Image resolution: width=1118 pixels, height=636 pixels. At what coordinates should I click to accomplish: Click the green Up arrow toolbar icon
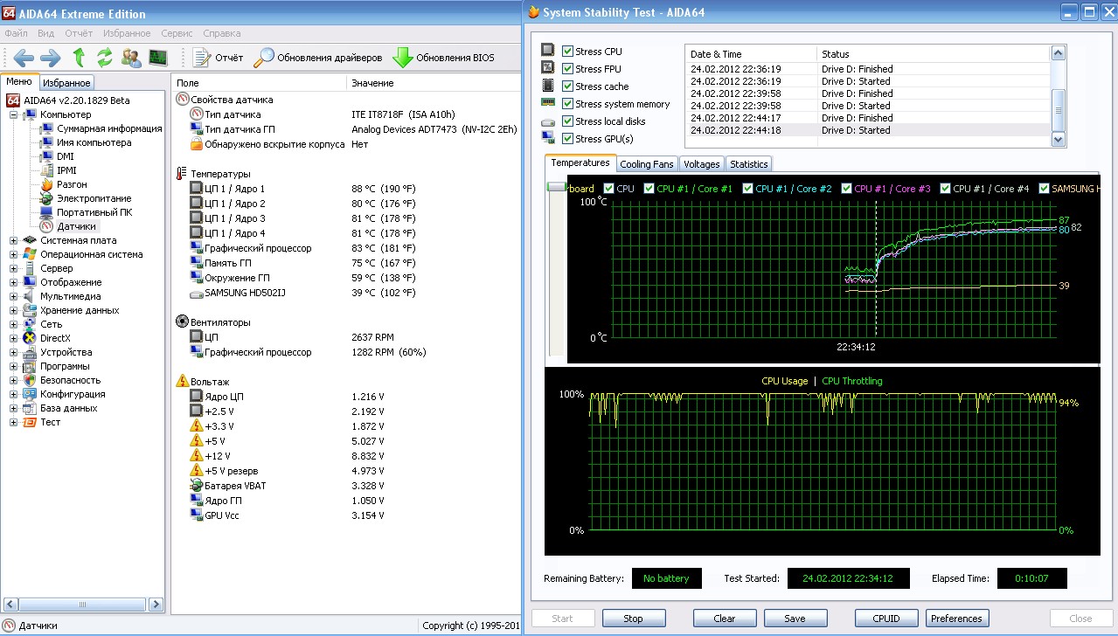point(79,58)
